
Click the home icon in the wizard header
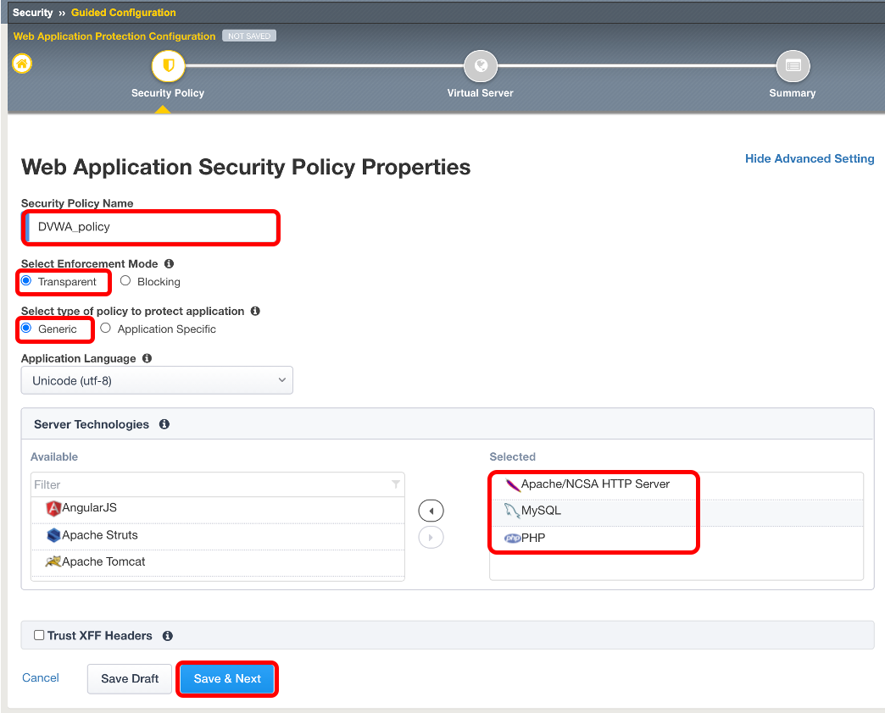22,64
